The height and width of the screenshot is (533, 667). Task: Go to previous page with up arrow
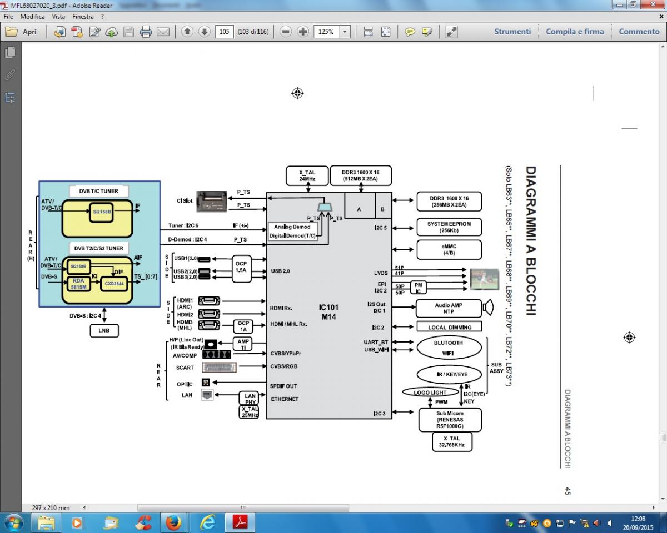point(187,32)
